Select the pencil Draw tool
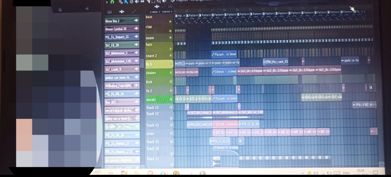Viewport: 391px width, 177px height. [x=121, y=2]
